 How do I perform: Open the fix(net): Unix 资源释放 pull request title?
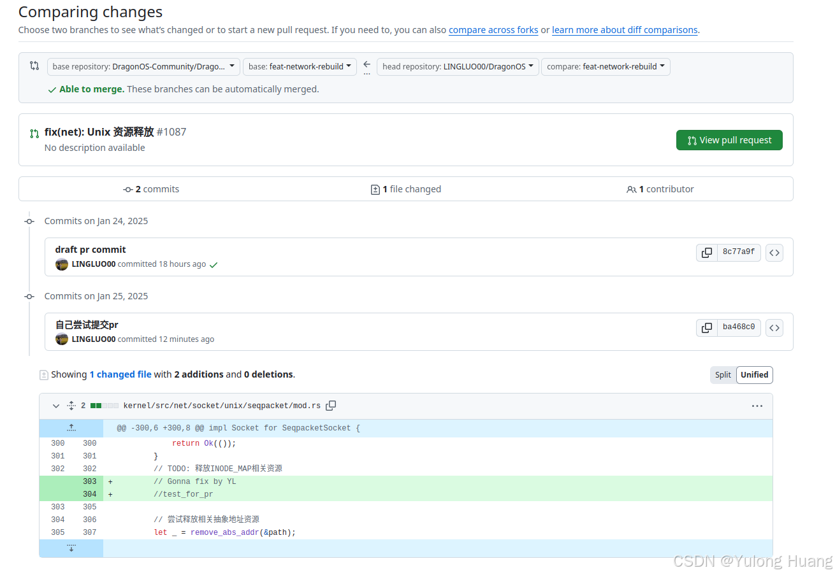point(99,132)
